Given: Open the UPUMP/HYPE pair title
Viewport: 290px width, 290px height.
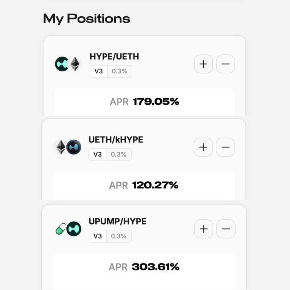Looking at the screenshot, I should [117, 221].
